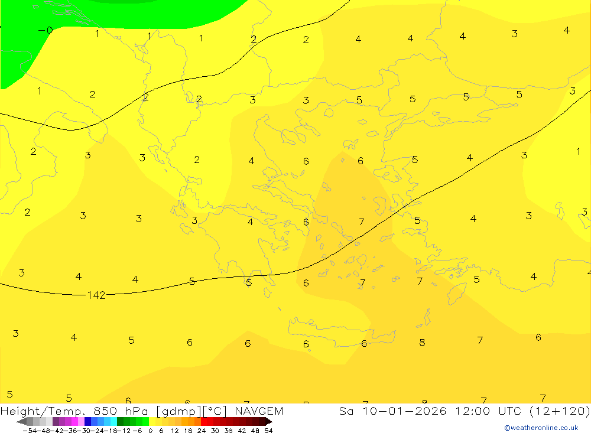Click the -0 temperature value on green area

[46, 30]
